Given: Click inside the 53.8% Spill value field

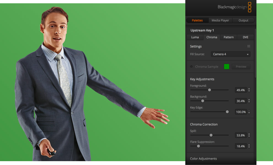Looking at the screenshot, I should (240, 135).
